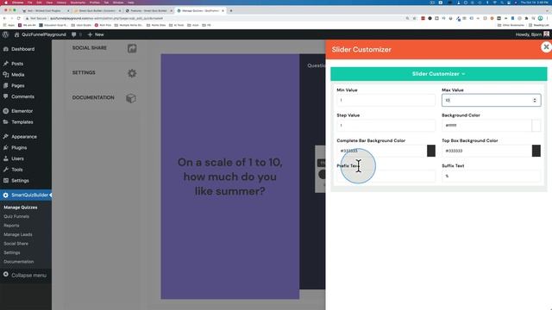This screenshot has width=552, height=310.
Task: Select SmartQuizBuilder in WordPress sidebar
Action: pos(26,195)
